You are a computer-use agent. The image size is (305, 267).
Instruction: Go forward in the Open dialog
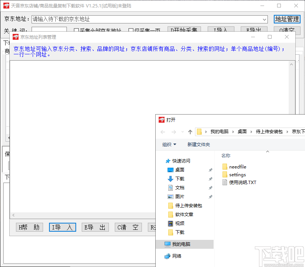point(173,132)
